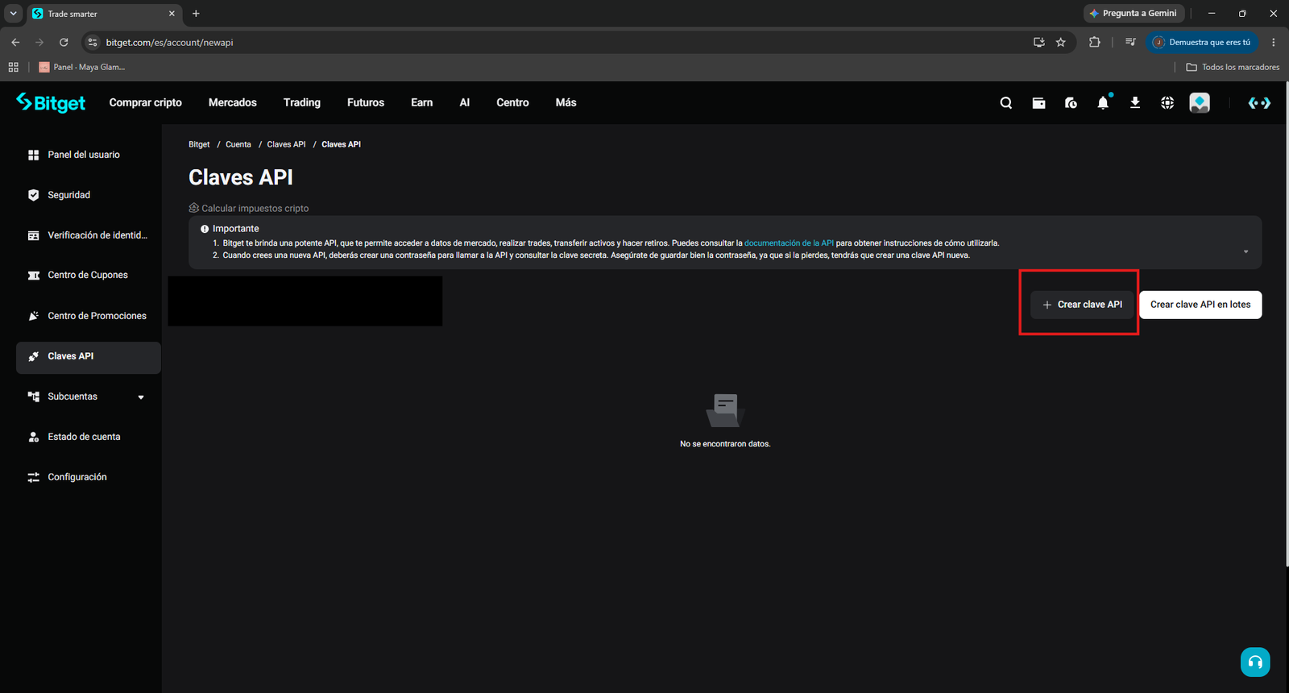Reload the page
This screenshot has width=1289, height=693.
64,43
